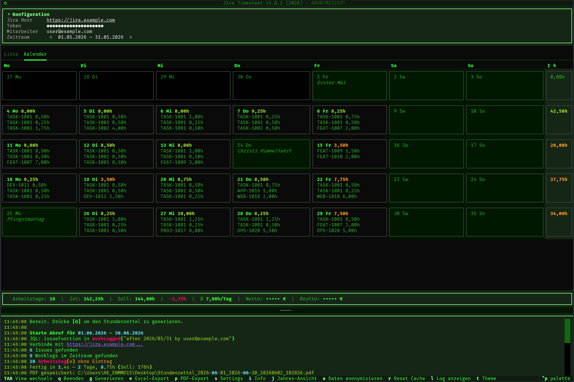Viewport: 574px width, 382px height.
Task: Click the log panel scrollbar thumb
Action: (567, 331)
